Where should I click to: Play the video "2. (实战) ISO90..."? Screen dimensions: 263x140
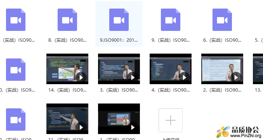236,77
